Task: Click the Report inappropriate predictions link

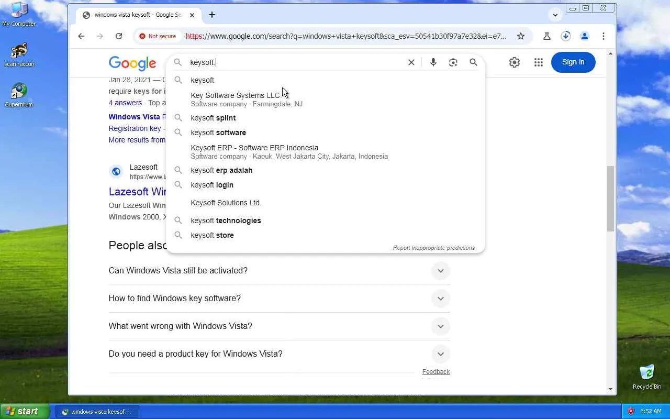Action: tap(434, 248)
